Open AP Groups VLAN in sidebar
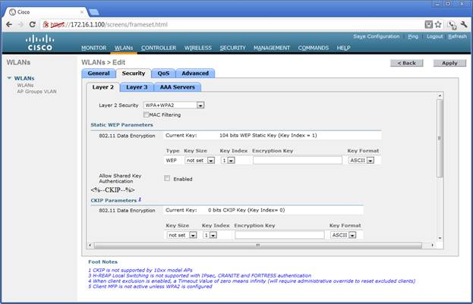This screenshot has width=473, height=304. (x=36, y=91)
